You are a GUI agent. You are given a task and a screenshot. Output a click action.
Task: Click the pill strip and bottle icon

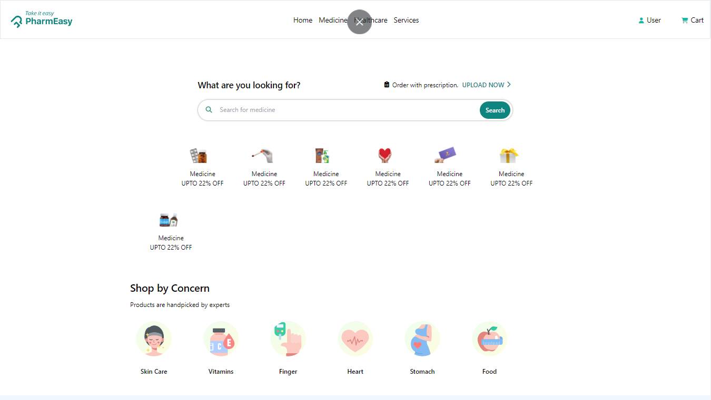pos(199,156)
